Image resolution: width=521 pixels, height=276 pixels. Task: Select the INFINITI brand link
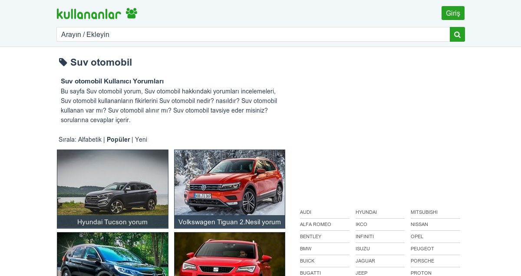(x=365, y=236)
